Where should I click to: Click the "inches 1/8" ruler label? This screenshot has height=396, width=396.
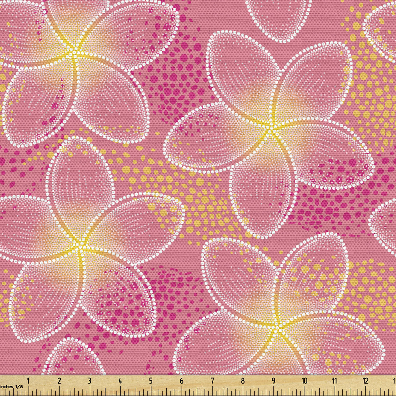tap(12, 387)
